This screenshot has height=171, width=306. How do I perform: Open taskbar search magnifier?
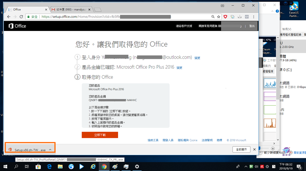[x=16, y=167]
